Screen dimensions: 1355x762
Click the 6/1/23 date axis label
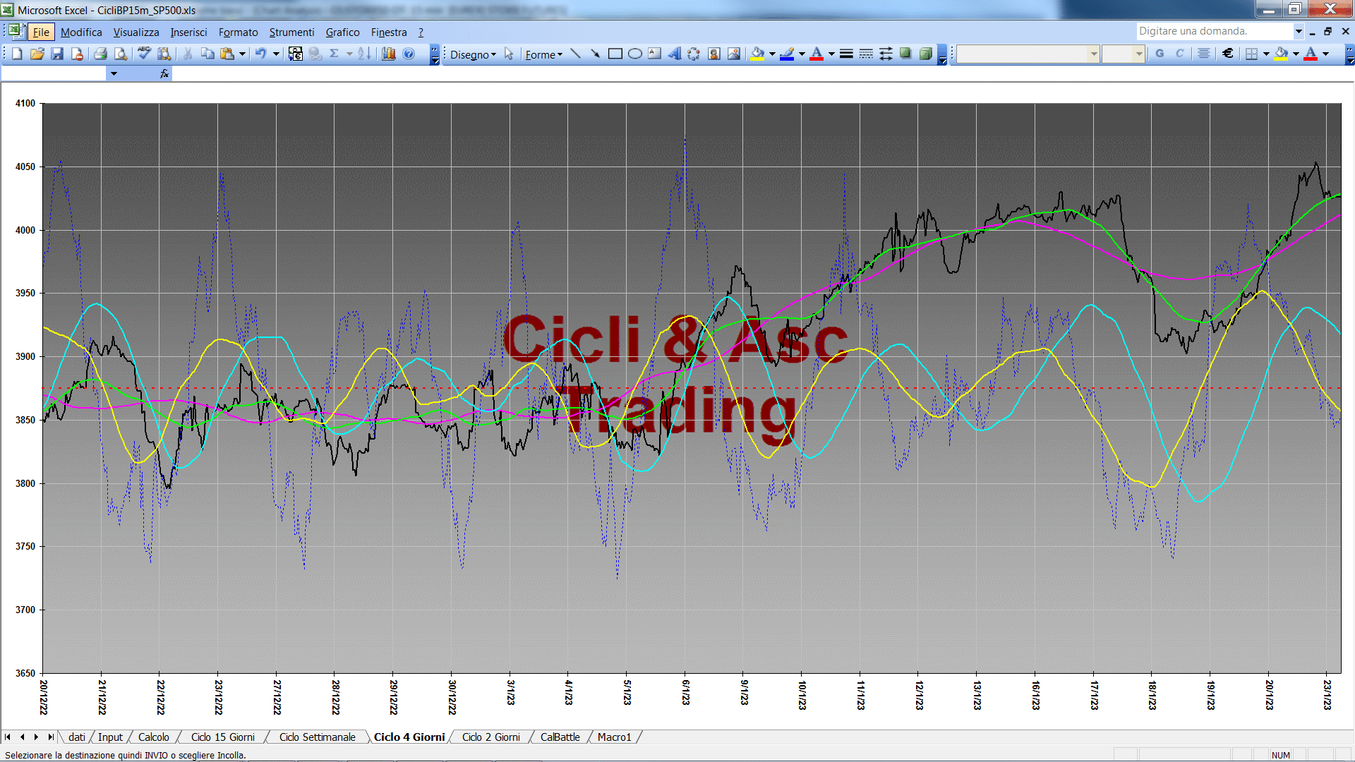tap(685, 692)
